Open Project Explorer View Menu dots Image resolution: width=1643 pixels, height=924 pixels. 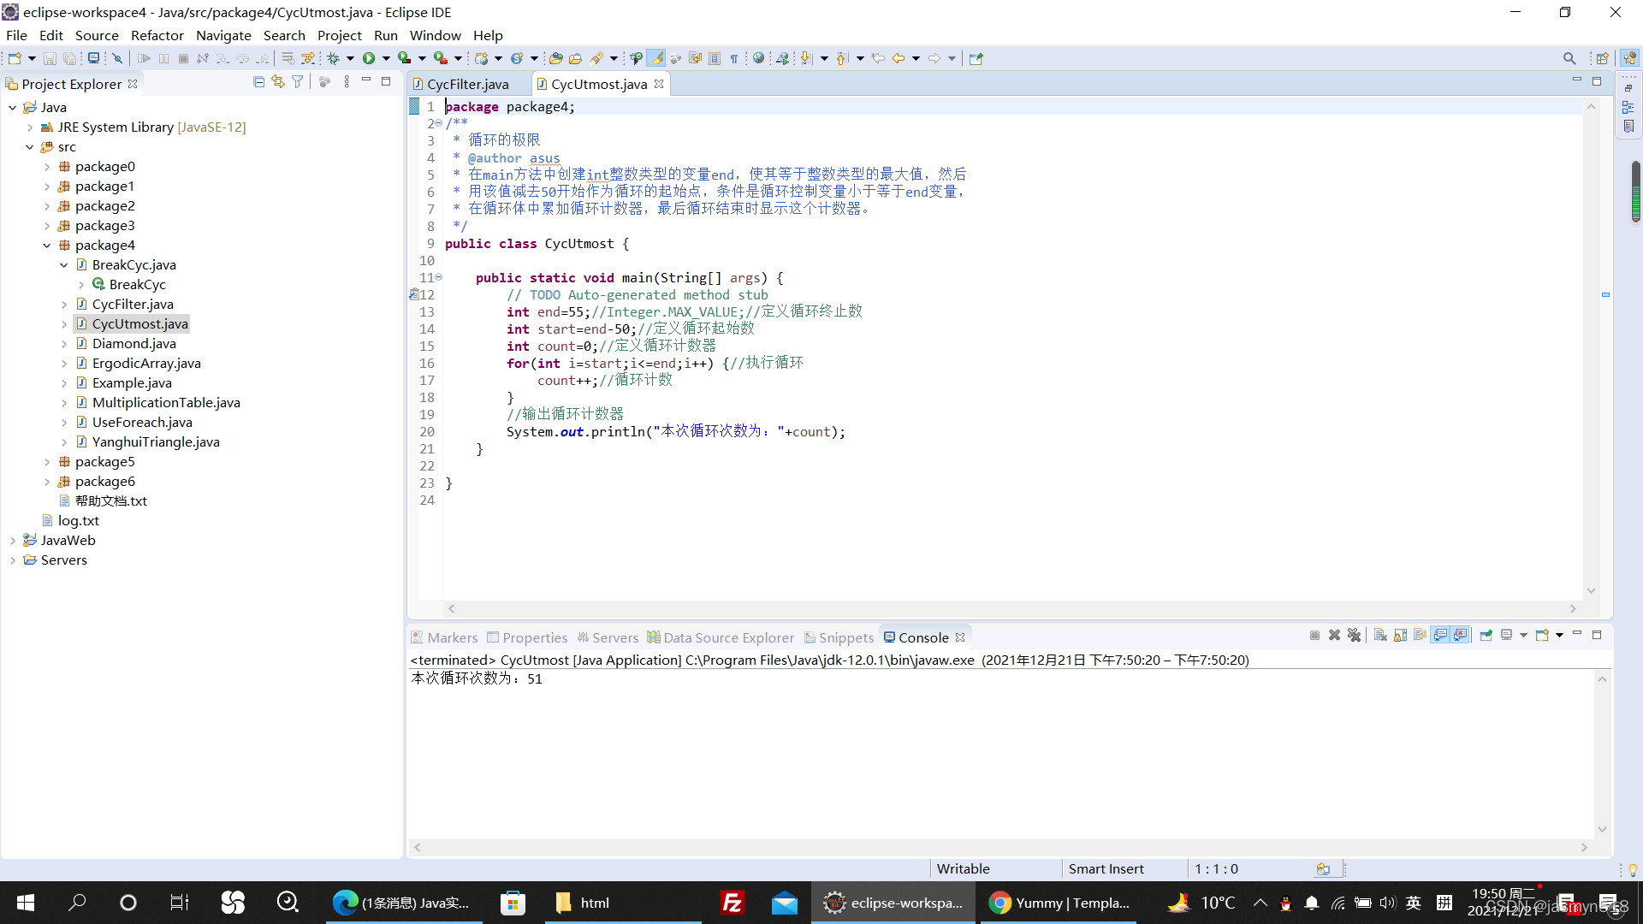tap(347, 82)
